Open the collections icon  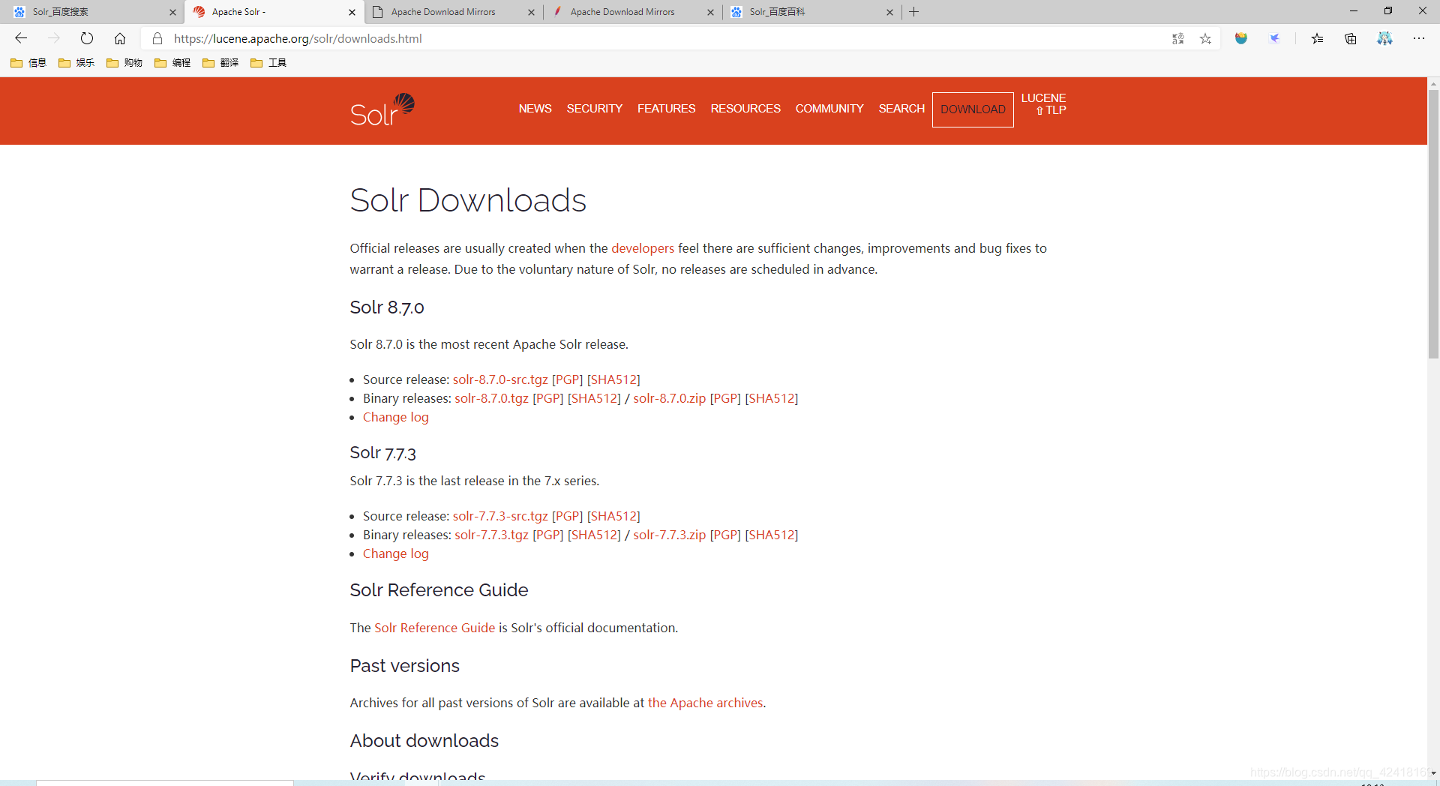click(x=1351, y=38)
